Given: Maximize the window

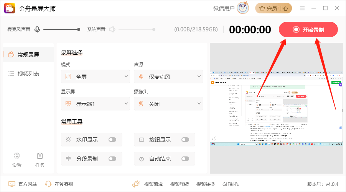Looking at the screenshot, I should click(325, 8).
